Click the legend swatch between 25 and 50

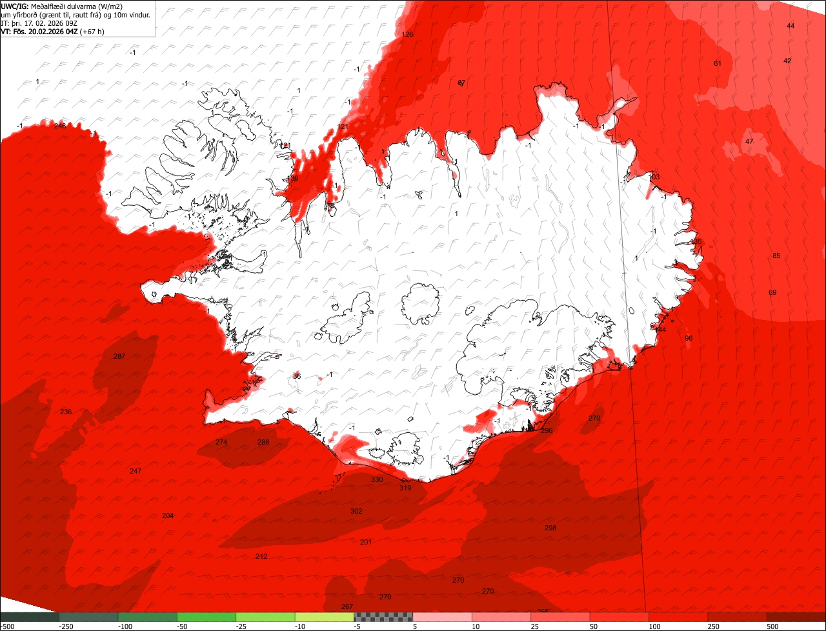(560, 617)
